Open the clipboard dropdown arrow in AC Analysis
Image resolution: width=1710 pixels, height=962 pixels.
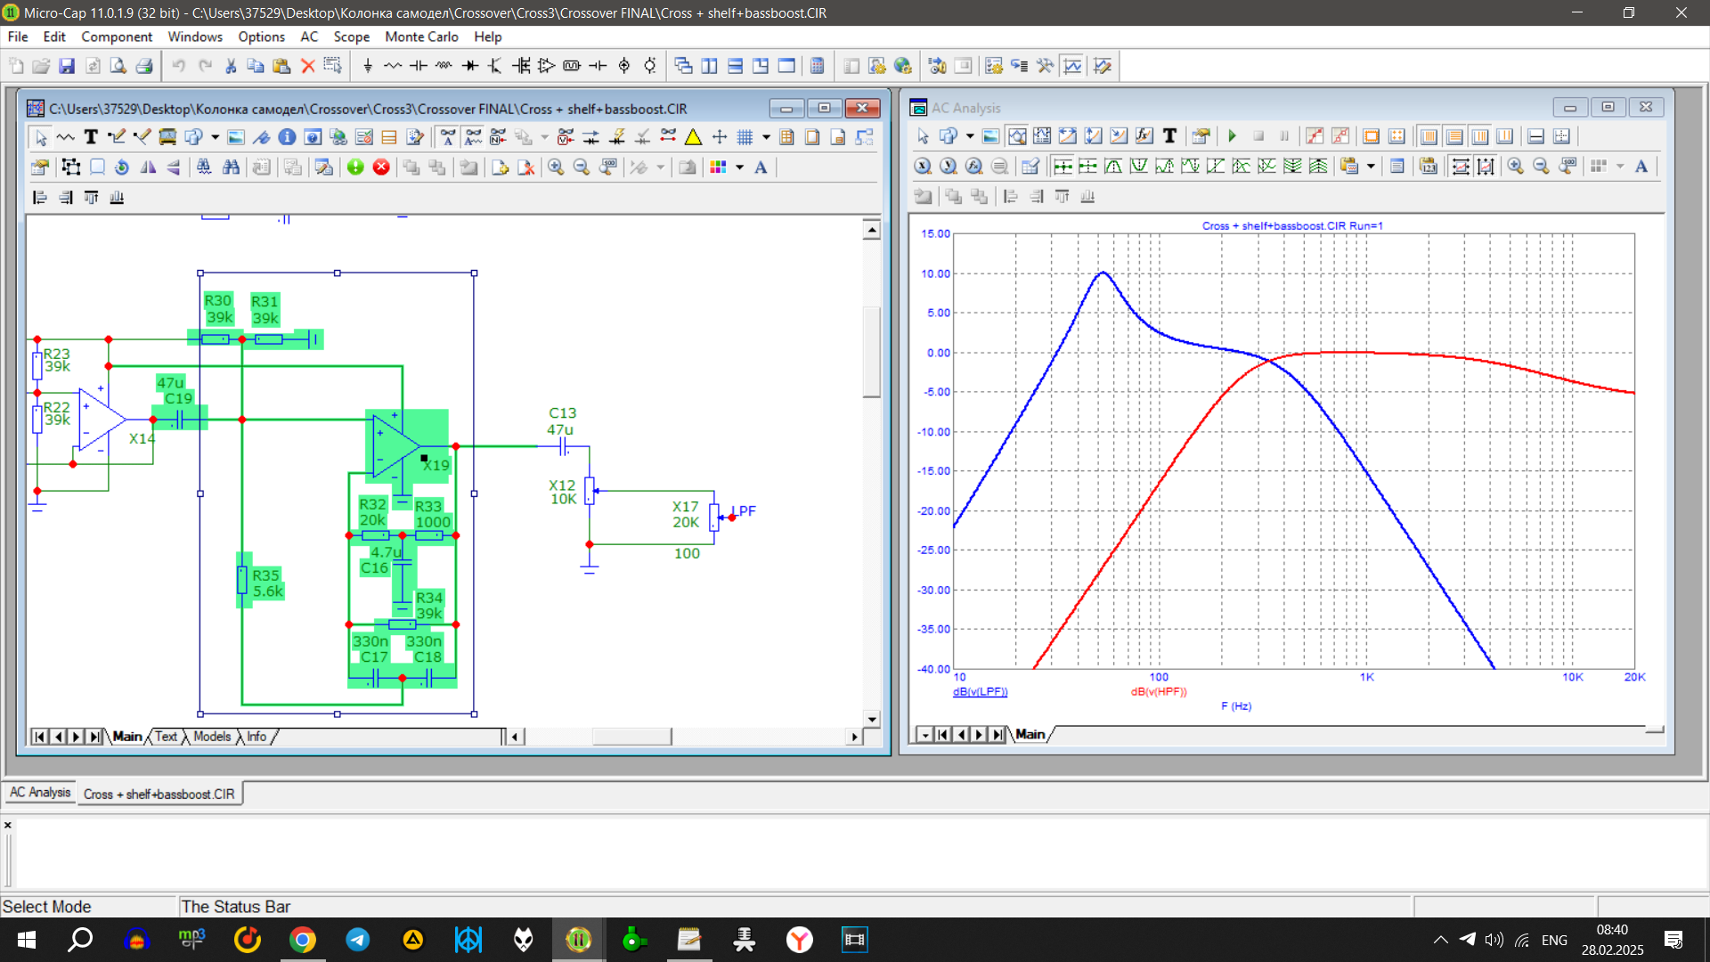point(1371,167)
